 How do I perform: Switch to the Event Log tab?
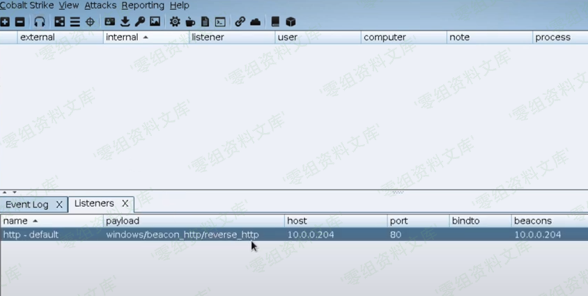tap(27, 204)
